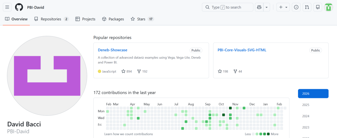Image resolution: width=337 pixels, height=138 pixels.
Task: Switch to the Repositories tab
Action: [x=51, y=19]
